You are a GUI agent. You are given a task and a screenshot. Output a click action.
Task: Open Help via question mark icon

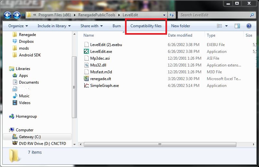click(x=249, y=26)
